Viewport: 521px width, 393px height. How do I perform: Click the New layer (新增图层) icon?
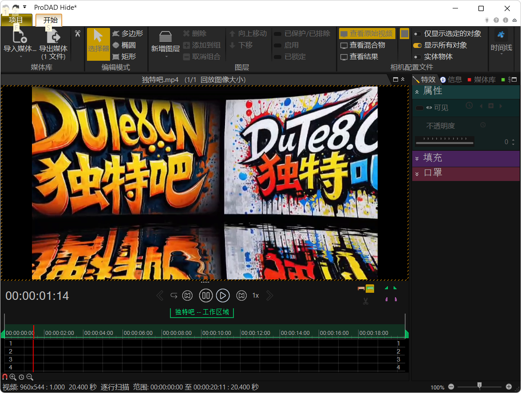click(166, 36)
